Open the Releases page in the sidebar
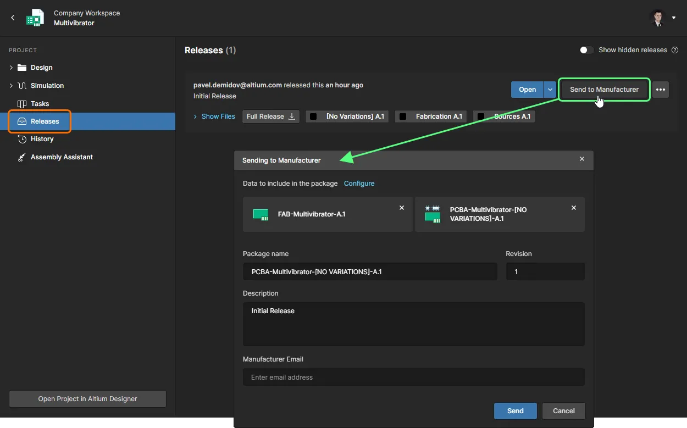The height and width of the screenshot is (428, 687). click(x=88, y=121)
